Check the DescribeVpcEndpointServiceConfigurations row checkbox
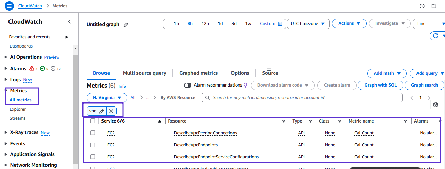This screenshot has height=169, width=445. (93, 157)
